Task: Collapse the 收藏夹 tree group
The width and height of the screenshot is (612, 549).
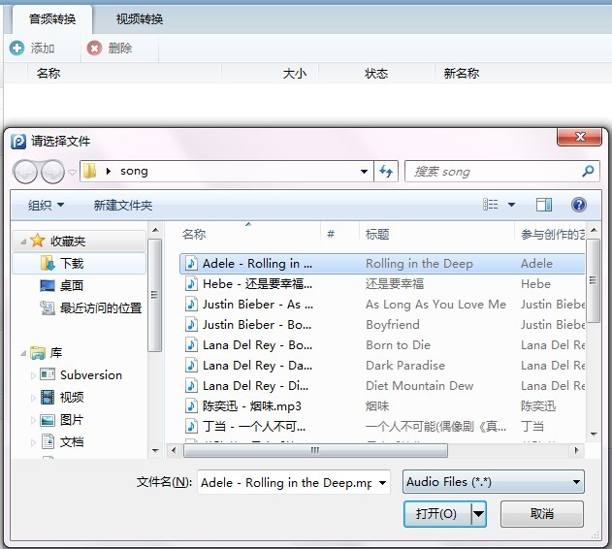Action: click(x=23, y=242)
